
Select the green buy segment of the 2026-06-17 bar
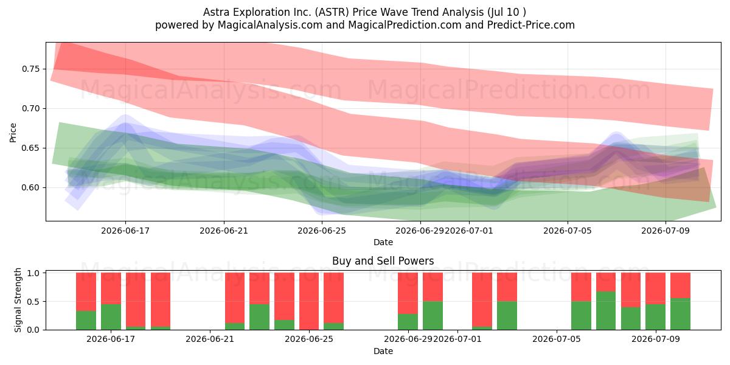(111, 317)
